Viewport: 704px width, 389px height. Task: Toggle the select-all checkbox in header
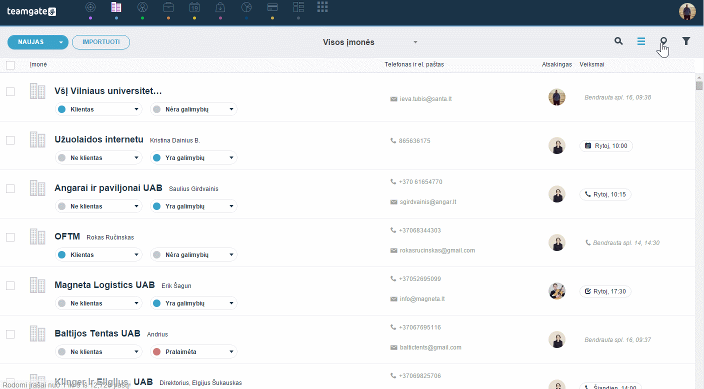(10, 65)
